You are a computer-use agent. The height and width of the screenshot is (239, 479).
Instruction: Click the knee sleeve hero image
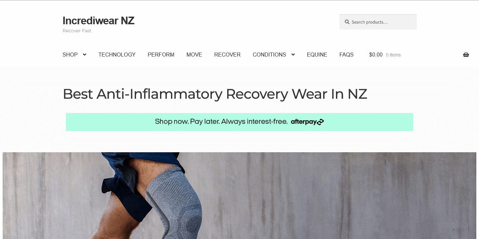coord(239,195)
